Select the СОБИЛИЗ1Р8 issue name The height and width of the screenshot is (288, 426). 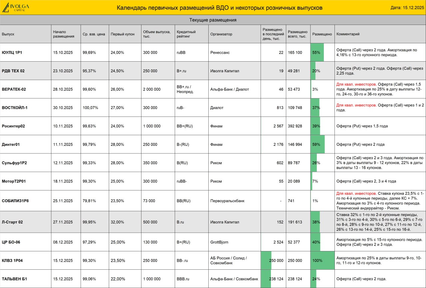pos(15,201)
